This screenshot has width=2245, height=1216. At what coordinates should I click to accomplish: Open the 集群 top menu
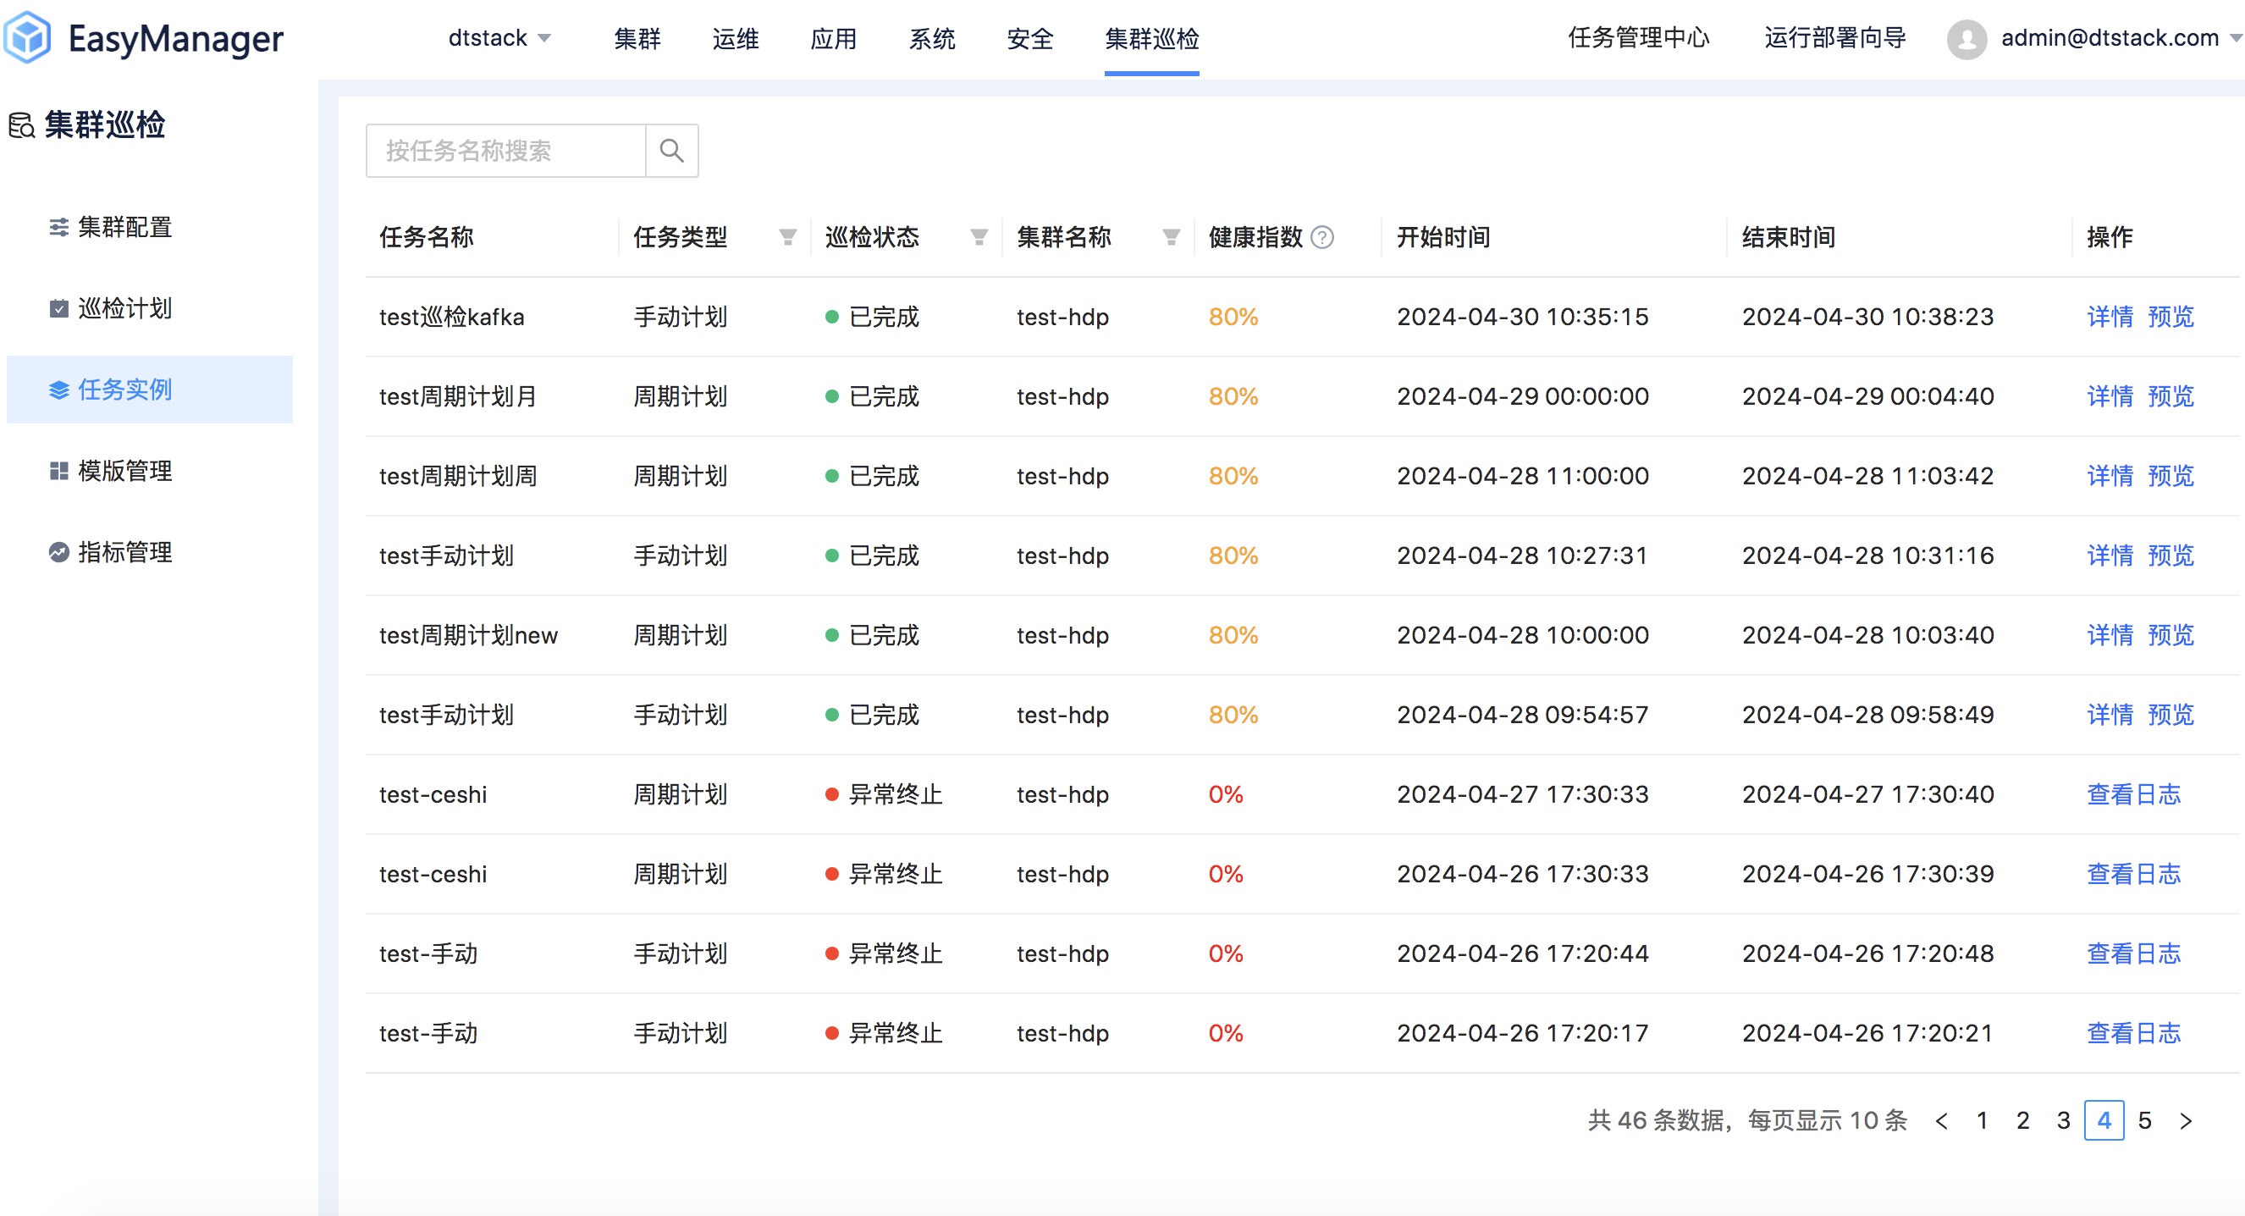pyautogui.click(x=637, y=38)
